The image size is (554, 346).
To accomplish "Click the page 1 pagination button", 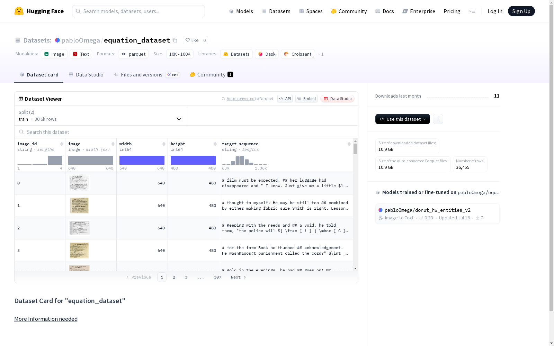I will point(162,277).
